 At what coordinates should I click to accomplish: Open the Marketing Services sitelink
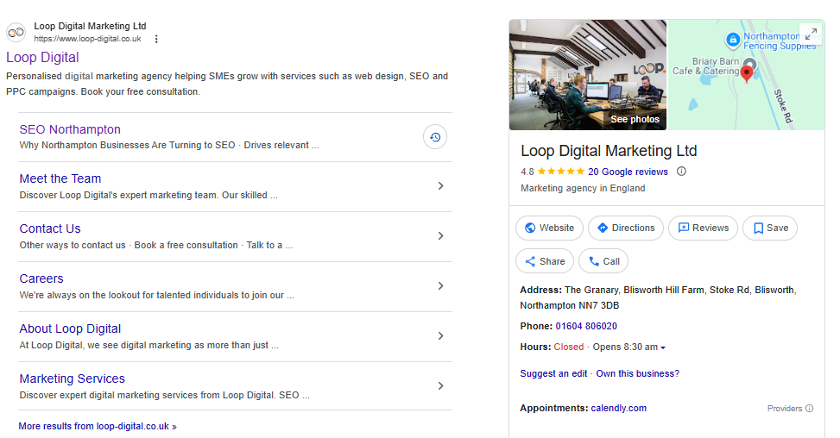pos(72,379)
